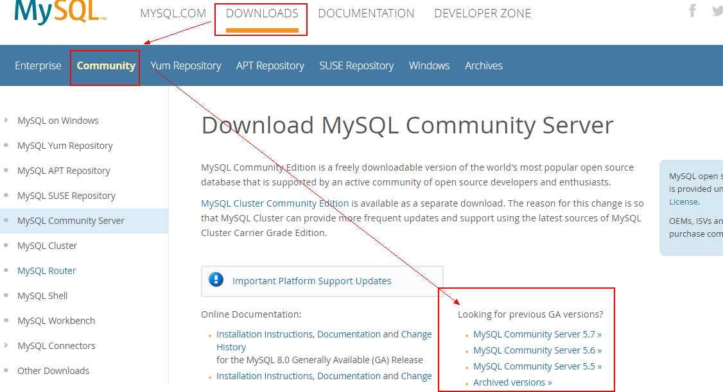Click the 'Online Documentation:' label
The width and height of the screenshot is (723, 392).
(x=251, y=314)
